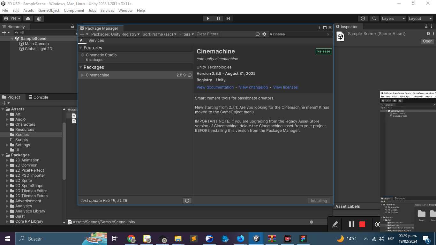Click the recorder pen annotation icon
The width and height of the screenshot is (436, 245).
[x=335, y=224]
